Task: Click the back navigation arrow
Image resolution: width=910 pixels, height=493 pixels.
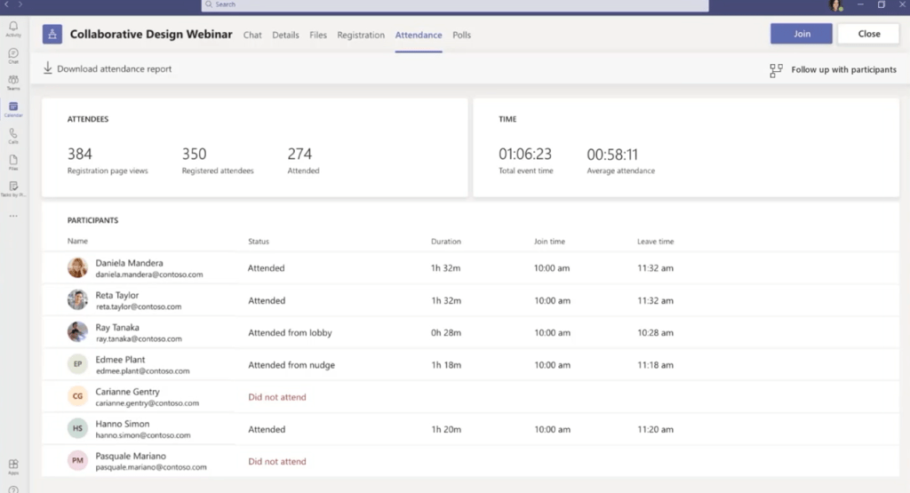Action: pos(7,4)
